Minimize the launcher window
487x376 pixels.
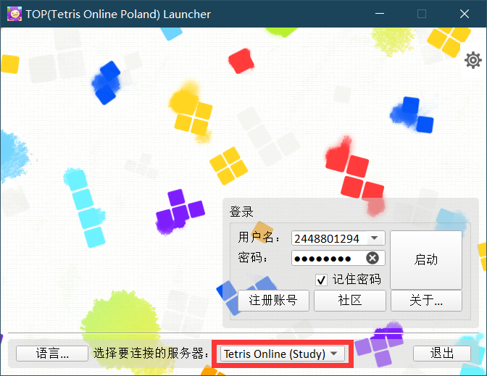coord(380,14)
